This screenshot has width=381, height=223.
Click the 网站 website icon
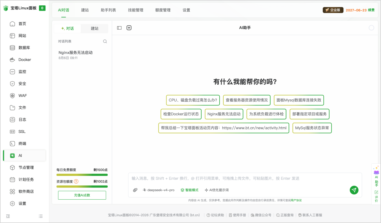pyautogui.click(x=12, y=36)
